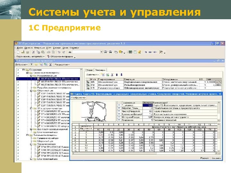Click the row icon of operation 005

(x=88, y=82)
